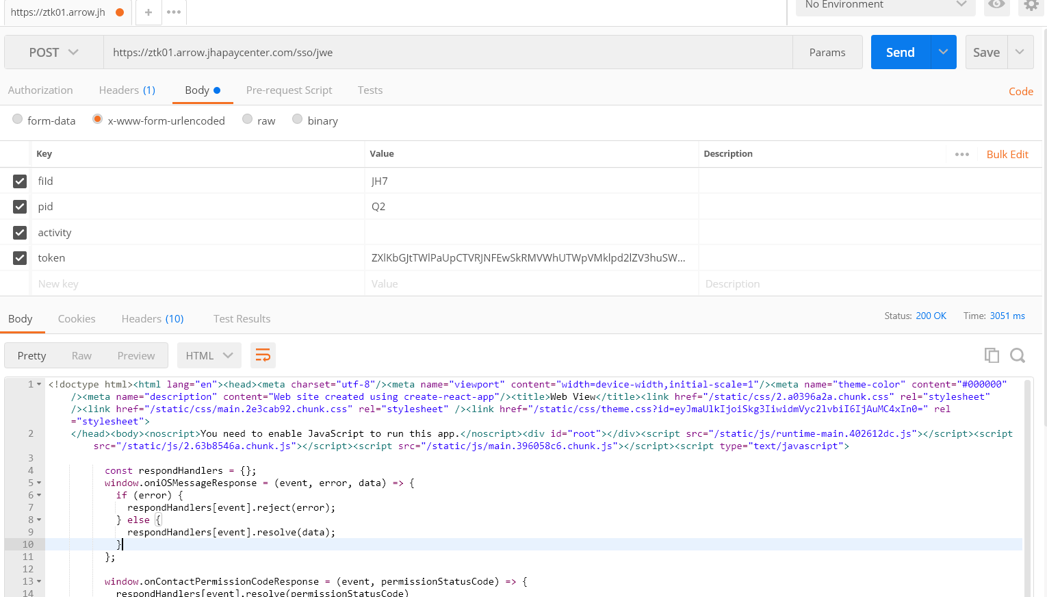Uncheck the token parameter checkbox
The image size is (1047, 597).
click(20, 258)
